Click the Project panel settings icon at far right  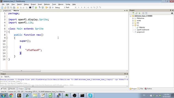coord(172,13)
